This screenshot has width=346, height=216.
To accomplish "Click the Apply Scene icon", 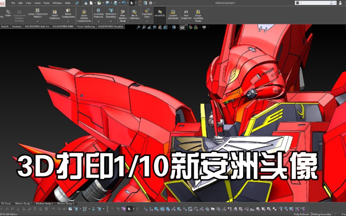I will tap(196, 27).
